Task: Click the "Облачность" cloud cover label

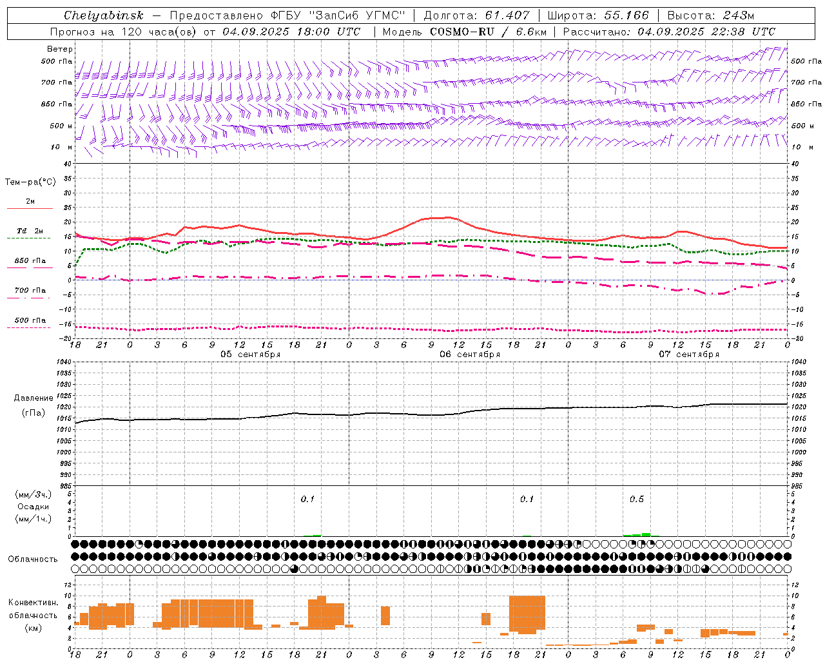Action: pyautogui.click(x=33, y=559)
